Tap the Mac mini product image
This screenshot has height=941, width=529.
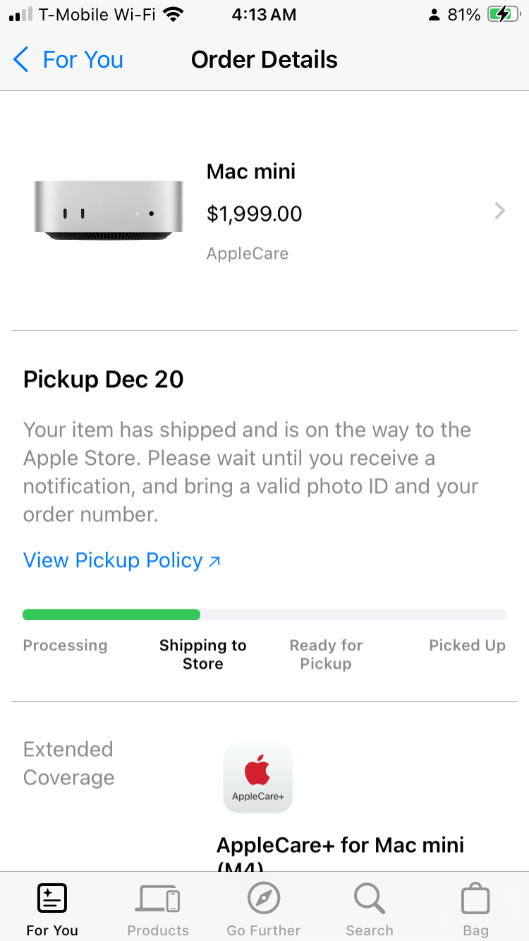click(x=109, y=211)
